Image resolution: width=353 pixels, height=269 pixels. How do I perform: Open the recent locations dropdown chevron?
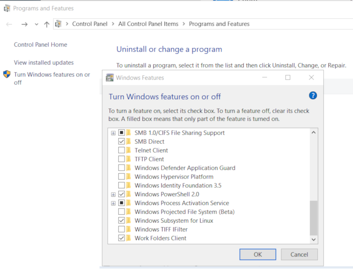tap(36, 24)
